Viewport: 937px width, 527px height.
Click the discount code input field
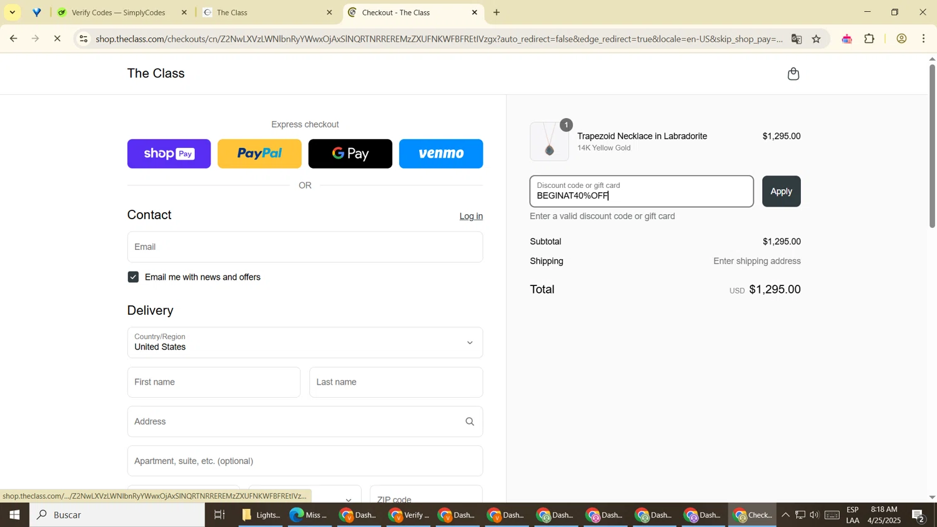tap(642, 191)
